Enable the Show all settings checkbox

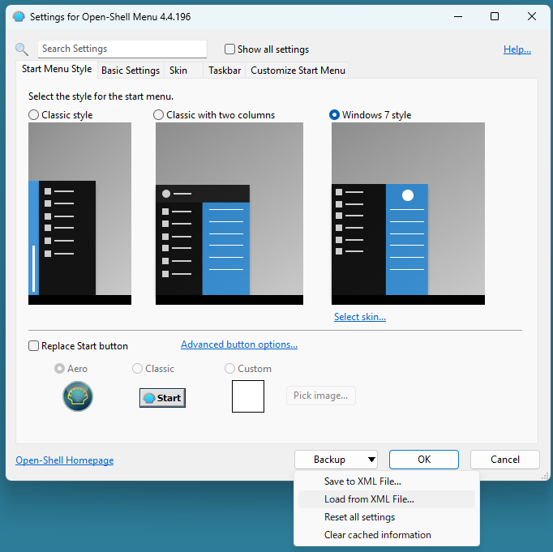pos(230,49)
